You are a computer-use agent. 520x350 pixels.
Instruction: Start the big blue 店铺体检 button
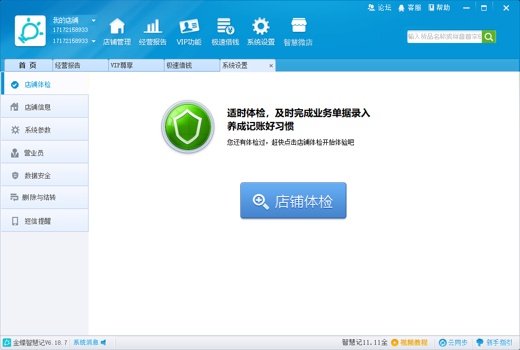293,200
